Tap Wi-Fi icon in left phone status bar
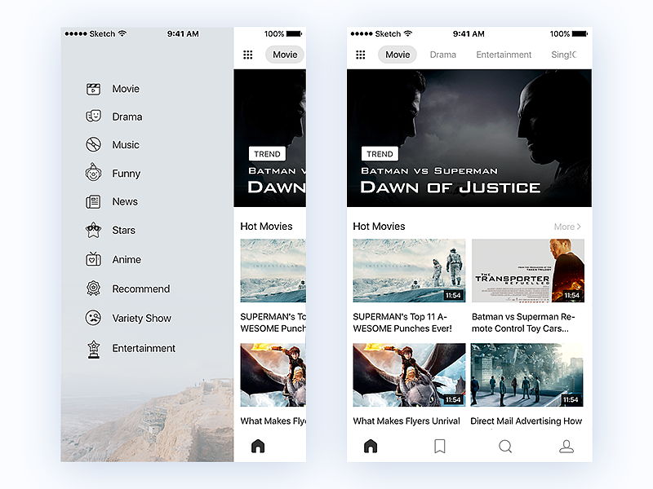This screenshot has width=653, height=489. tap(122, 33)
